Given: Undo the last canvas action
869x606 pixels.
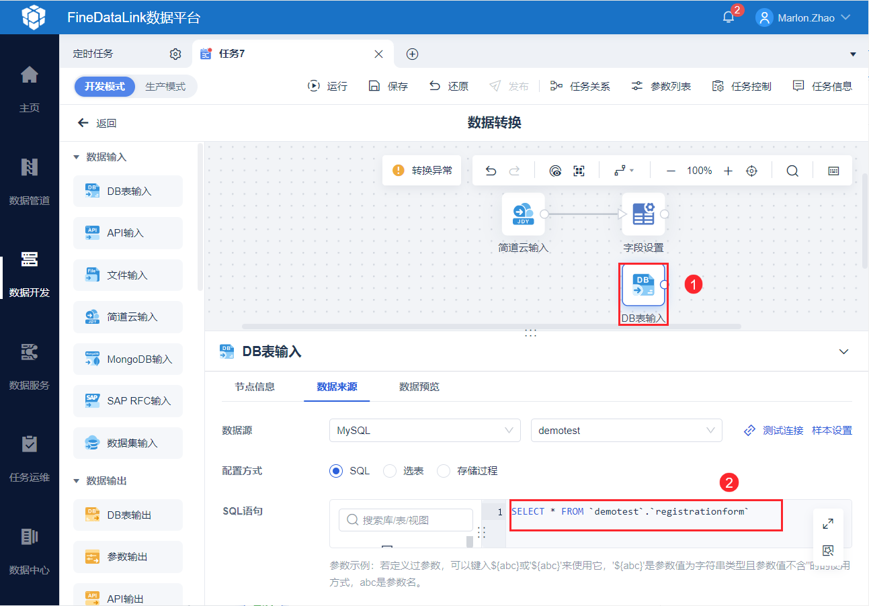Looking at the screenshot, I should [491, 171].
